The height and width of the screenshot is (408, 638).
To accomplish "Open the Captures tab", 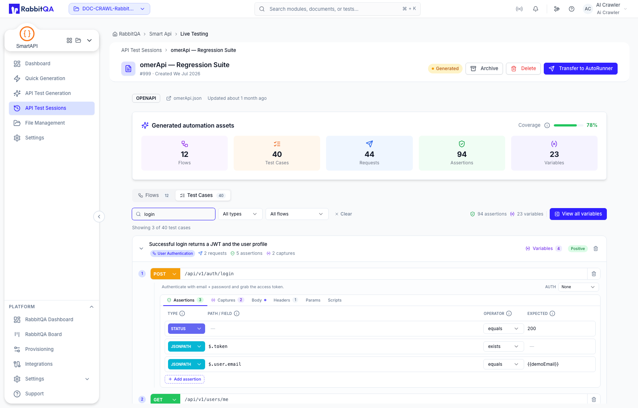I will pyautogui.click(x=227, y=300).
